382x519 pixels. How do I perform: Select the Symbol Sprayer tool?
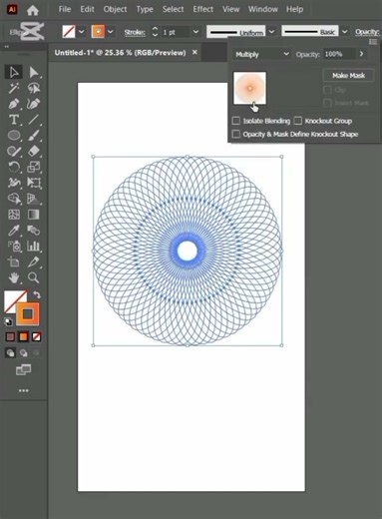tap(14, 247)
